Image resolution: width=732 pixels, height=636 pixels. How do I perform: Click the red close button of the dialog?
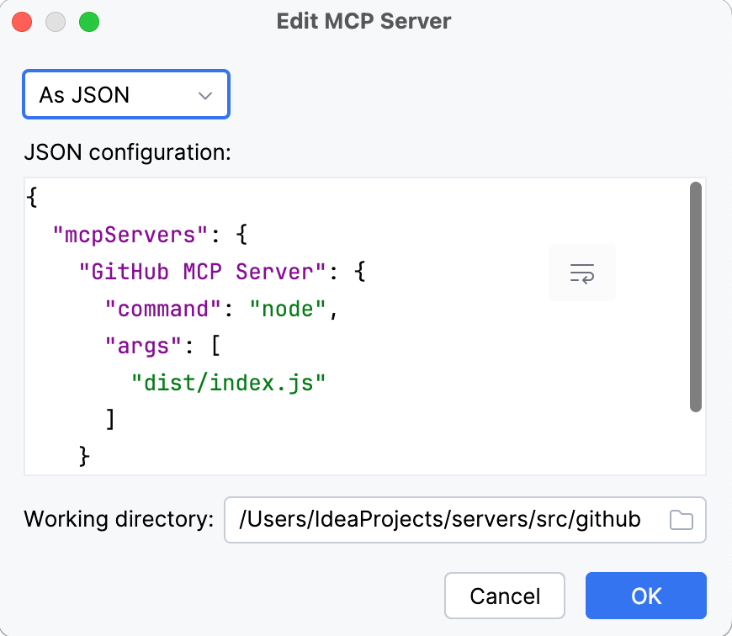click(x=22, y=22)
